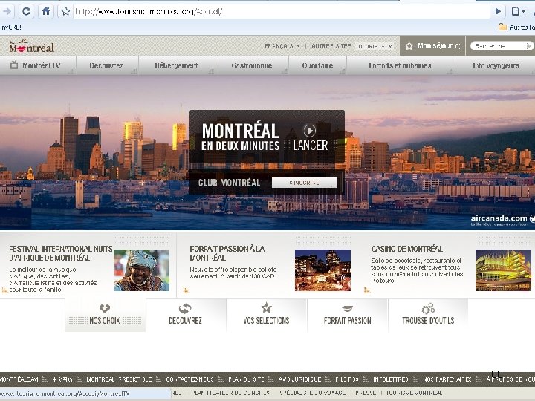This screenshot has height=401, width=535.
Task: Open Casino de Montréal article
Action: [406, 249]
